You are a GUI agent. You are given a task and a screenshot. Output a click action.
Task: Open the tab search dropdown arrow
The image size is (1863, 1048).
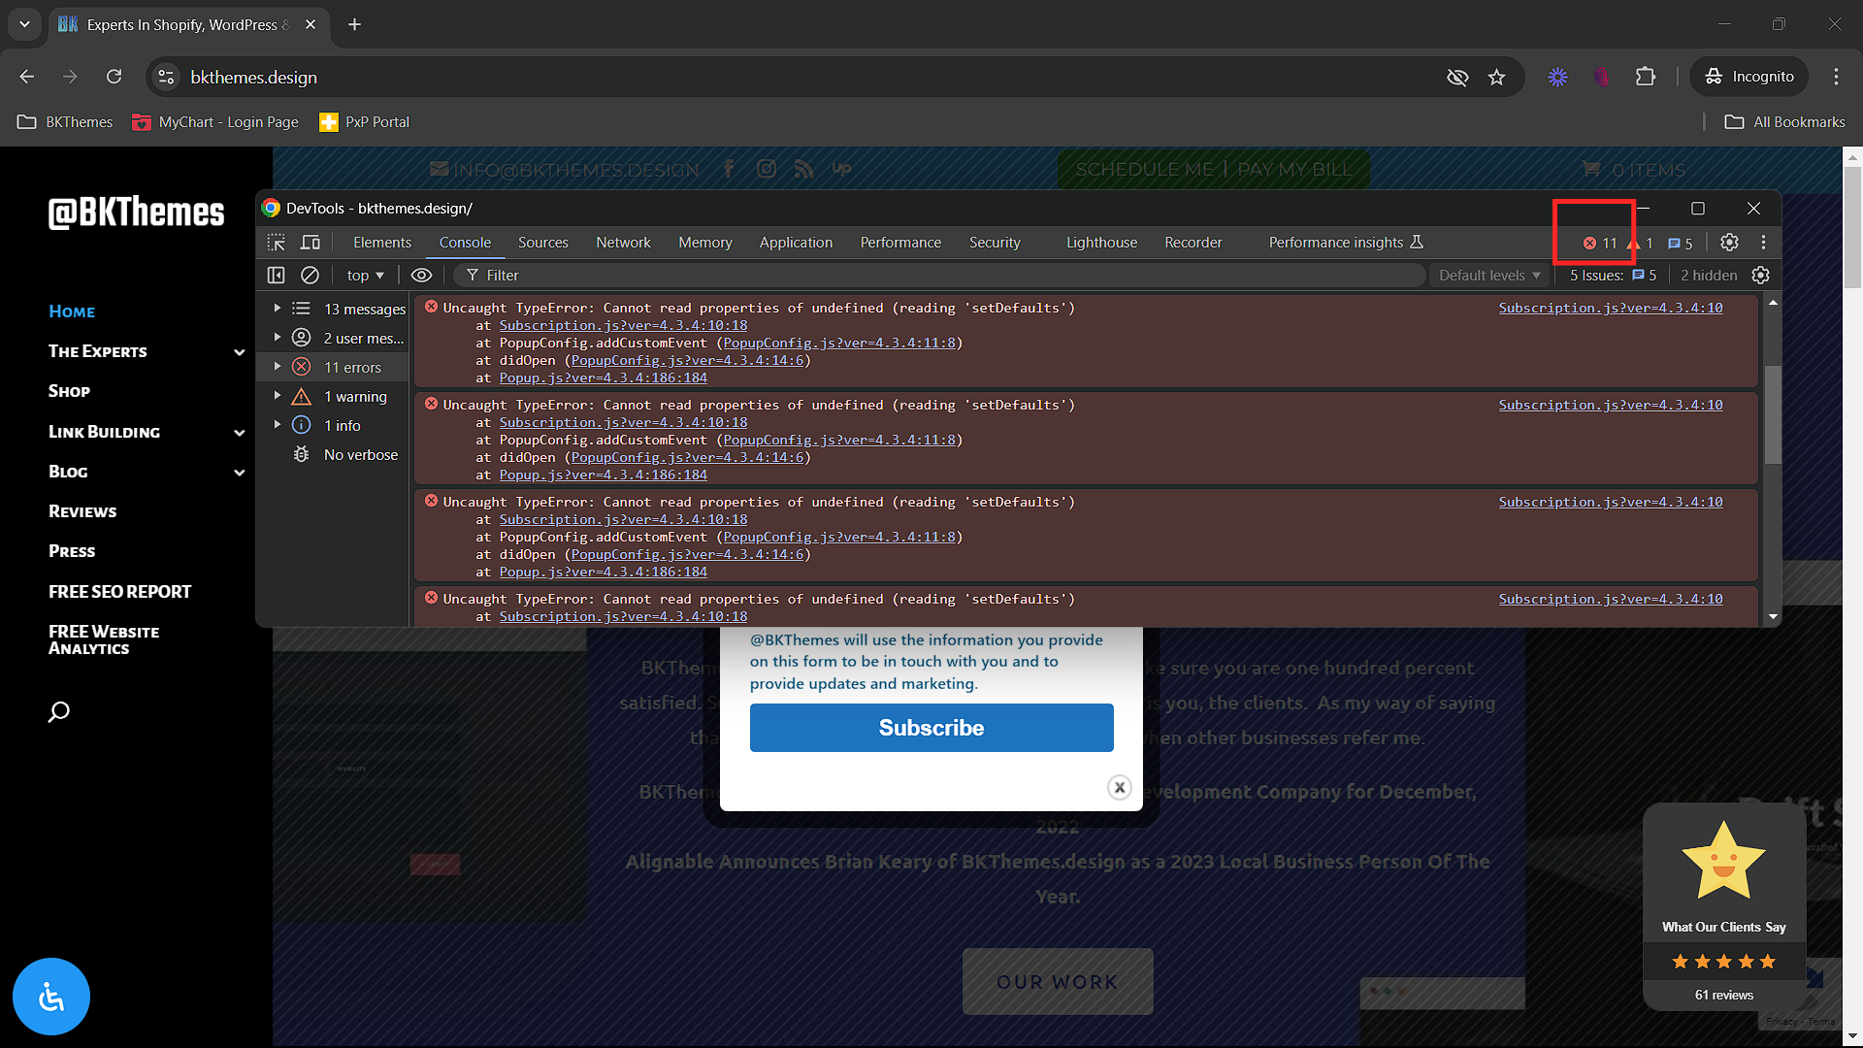coord(24,24)
